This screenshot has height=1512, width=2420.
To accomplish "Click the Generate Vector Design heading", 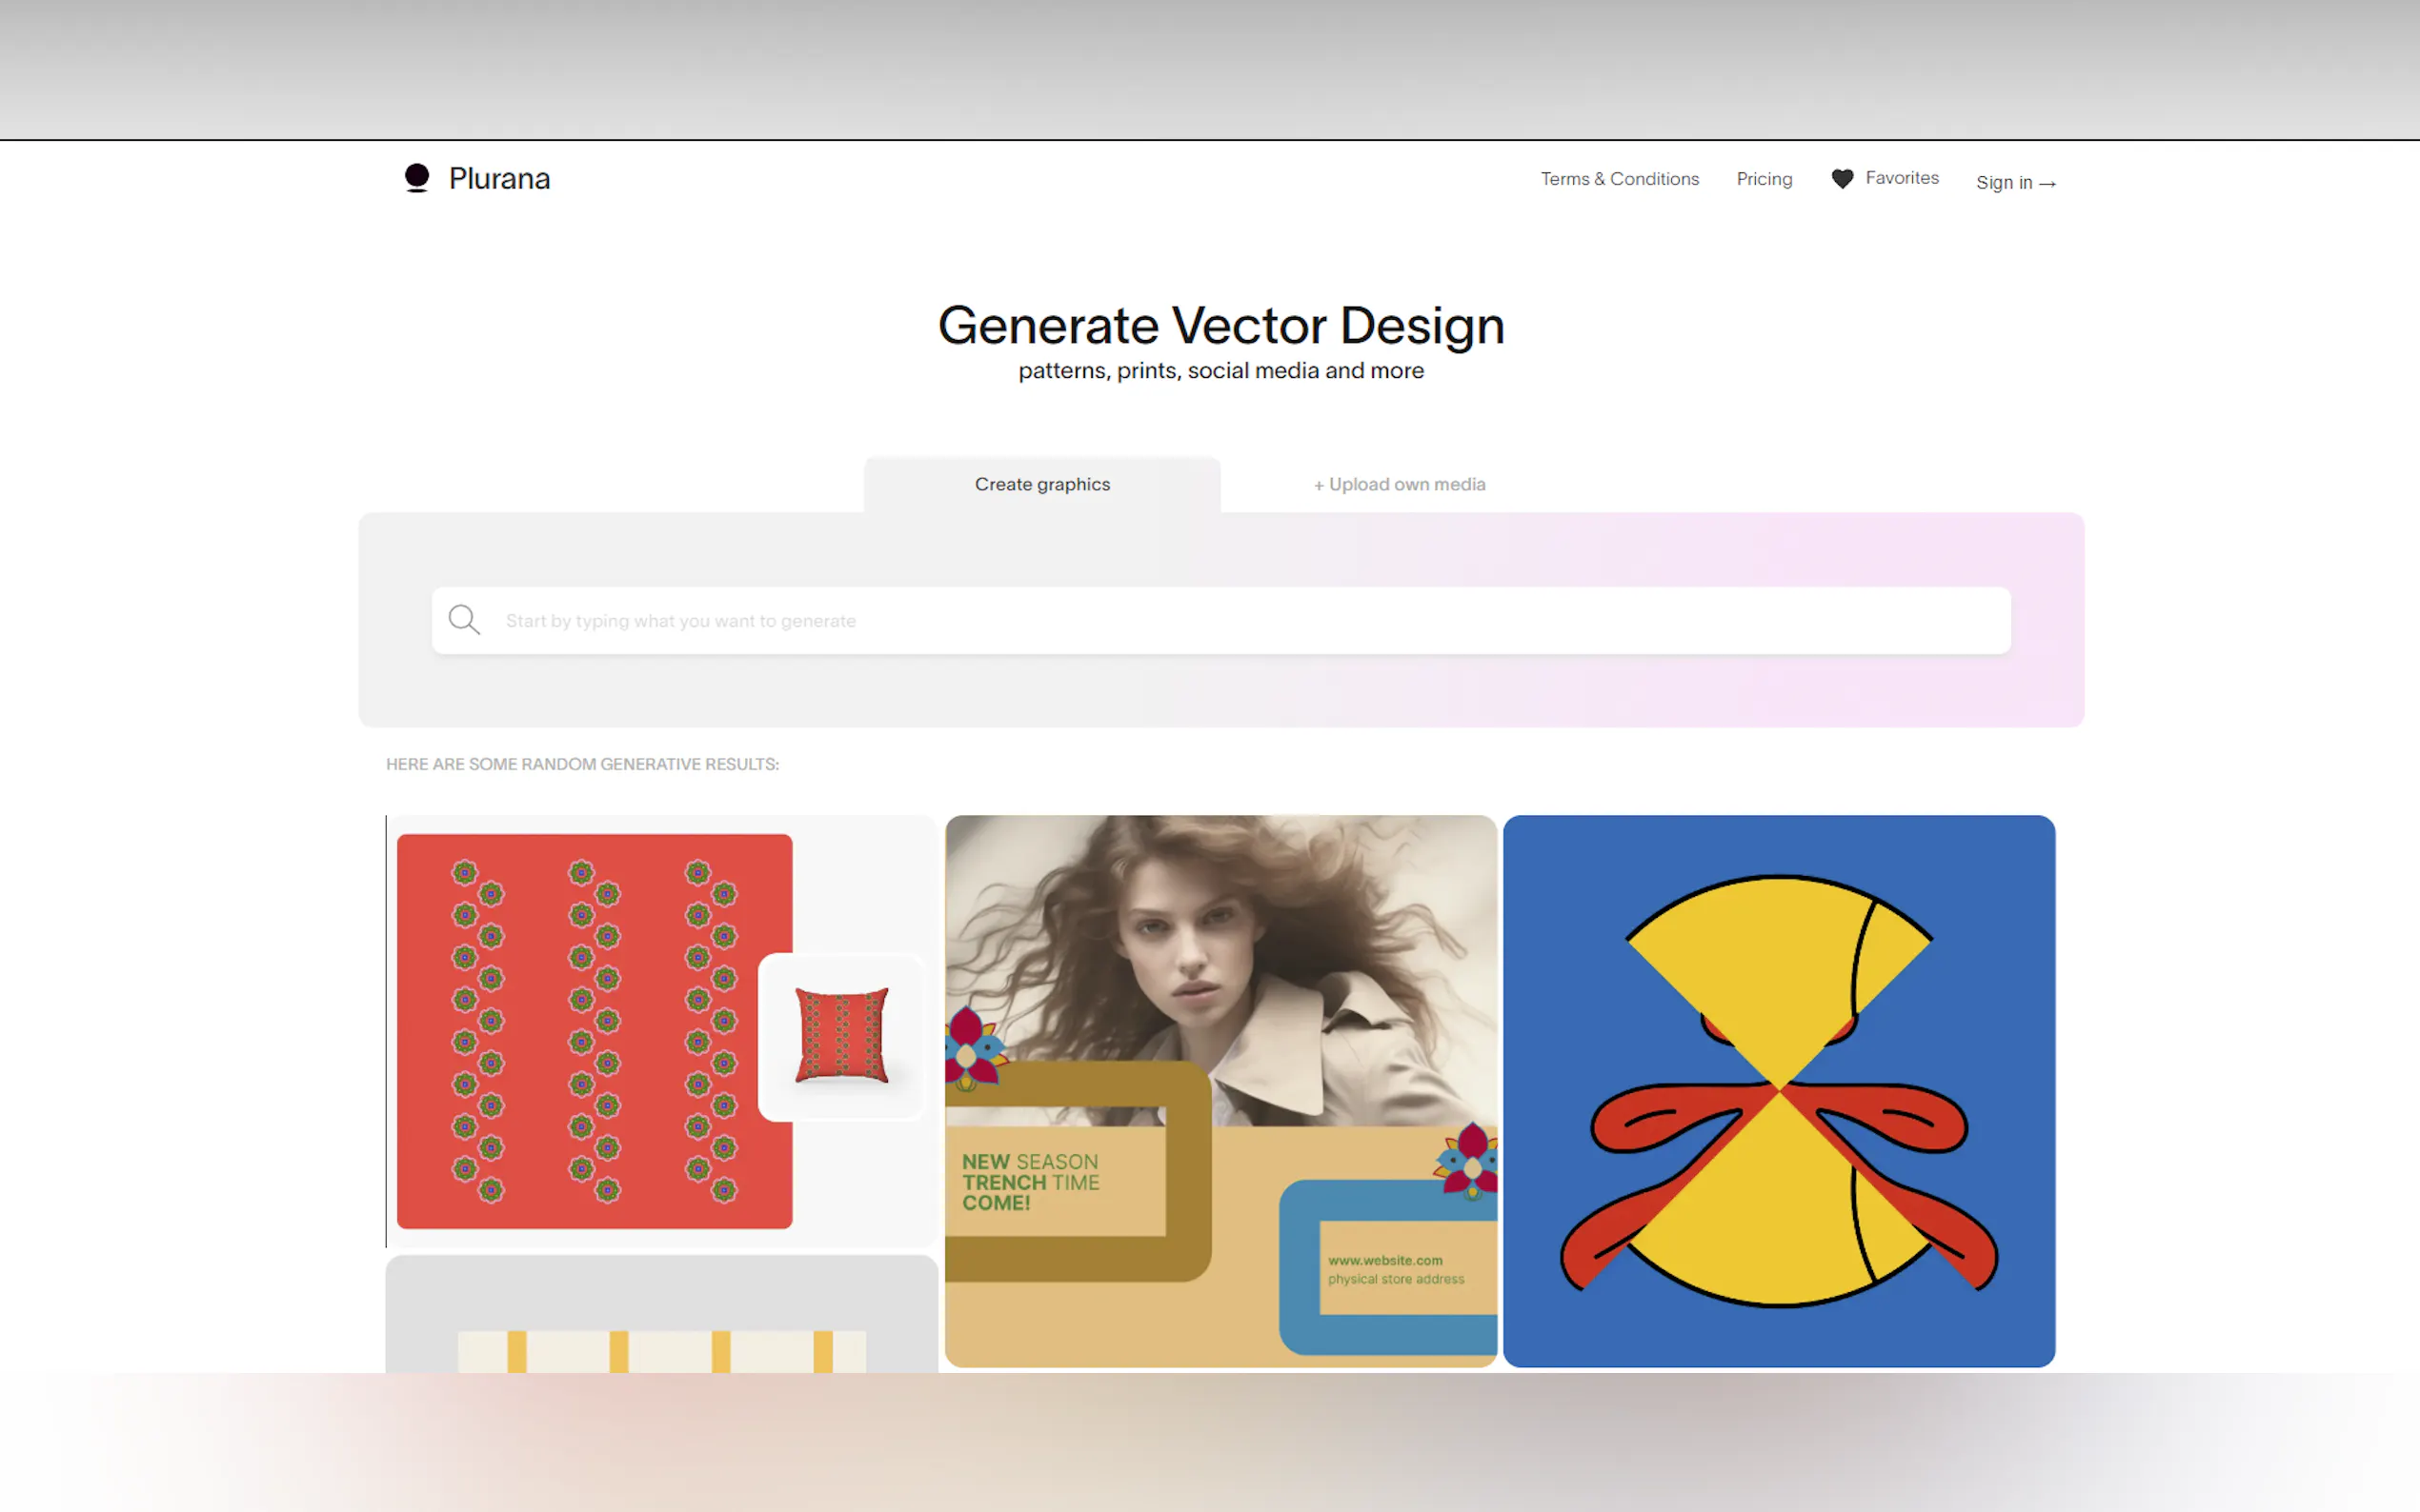I will click(1220, 325).
